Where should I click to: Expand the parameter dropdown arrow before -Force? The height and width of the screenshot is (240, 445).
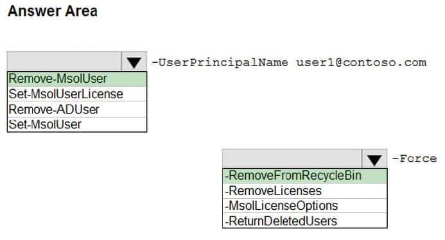tap(374, 159)
